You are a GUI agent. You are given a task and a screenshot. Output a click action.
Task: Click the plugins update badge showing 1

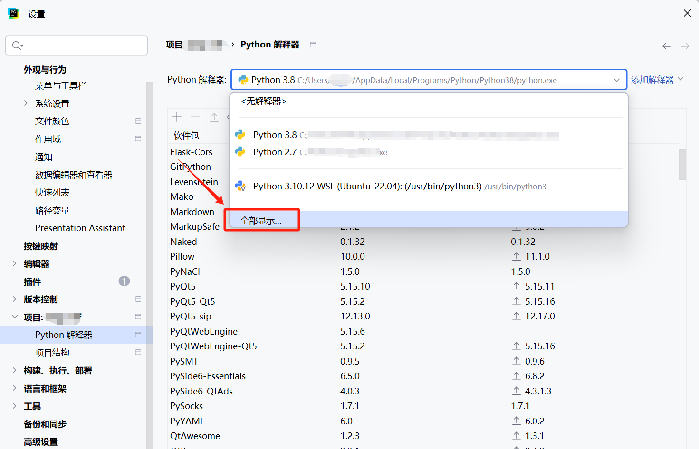pyautogui.click(x=124, y=281)
